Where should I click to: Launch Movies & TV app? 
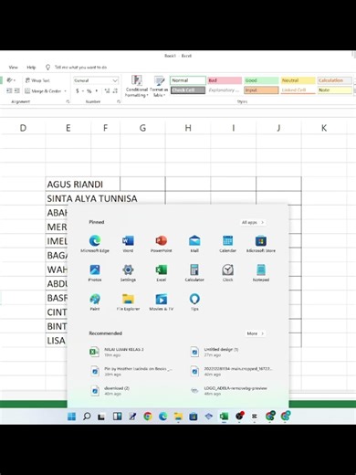click(x=162, y=301)
